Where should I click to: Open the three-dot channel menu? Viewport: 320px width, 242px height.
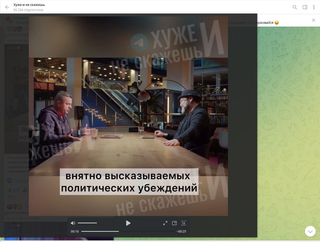[x=314, y=7]
